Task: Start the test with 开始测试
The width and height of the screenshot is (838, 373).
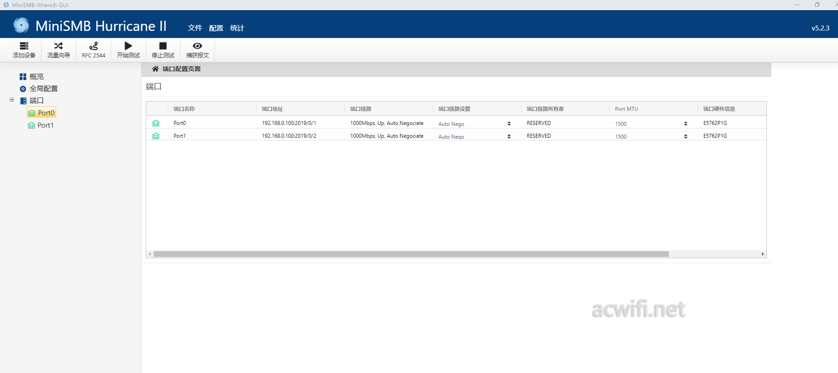Action: pos(128,50)
